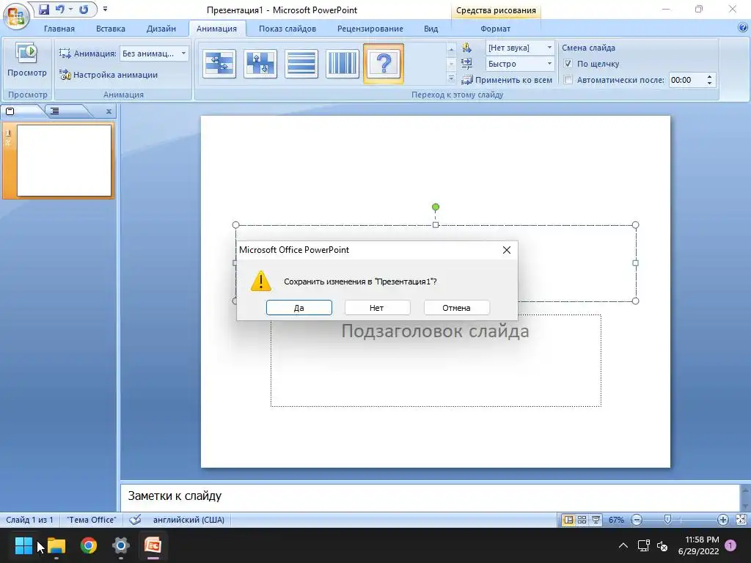Image resolution: width=751 pixels, height=563 pixels.
Task: Decrease automatic advance time stepper down
Action: [x=709, y=84]
